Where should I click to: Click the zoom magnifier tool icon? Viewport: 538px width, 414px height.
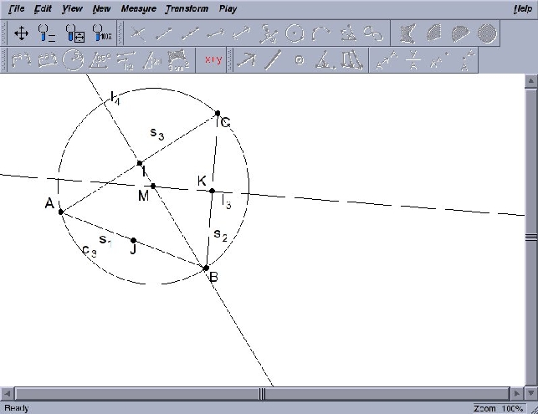[47, 33]
